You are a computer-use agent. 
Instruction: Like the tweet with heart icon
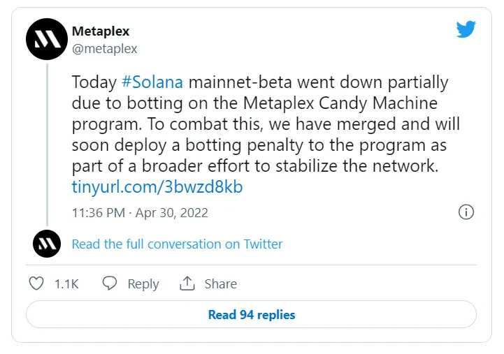point(36,283)
